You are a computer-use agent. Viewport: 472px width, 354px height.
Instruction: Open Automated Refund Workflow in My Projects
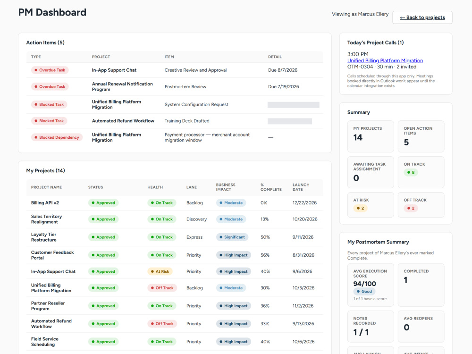[x=51, y=324]
